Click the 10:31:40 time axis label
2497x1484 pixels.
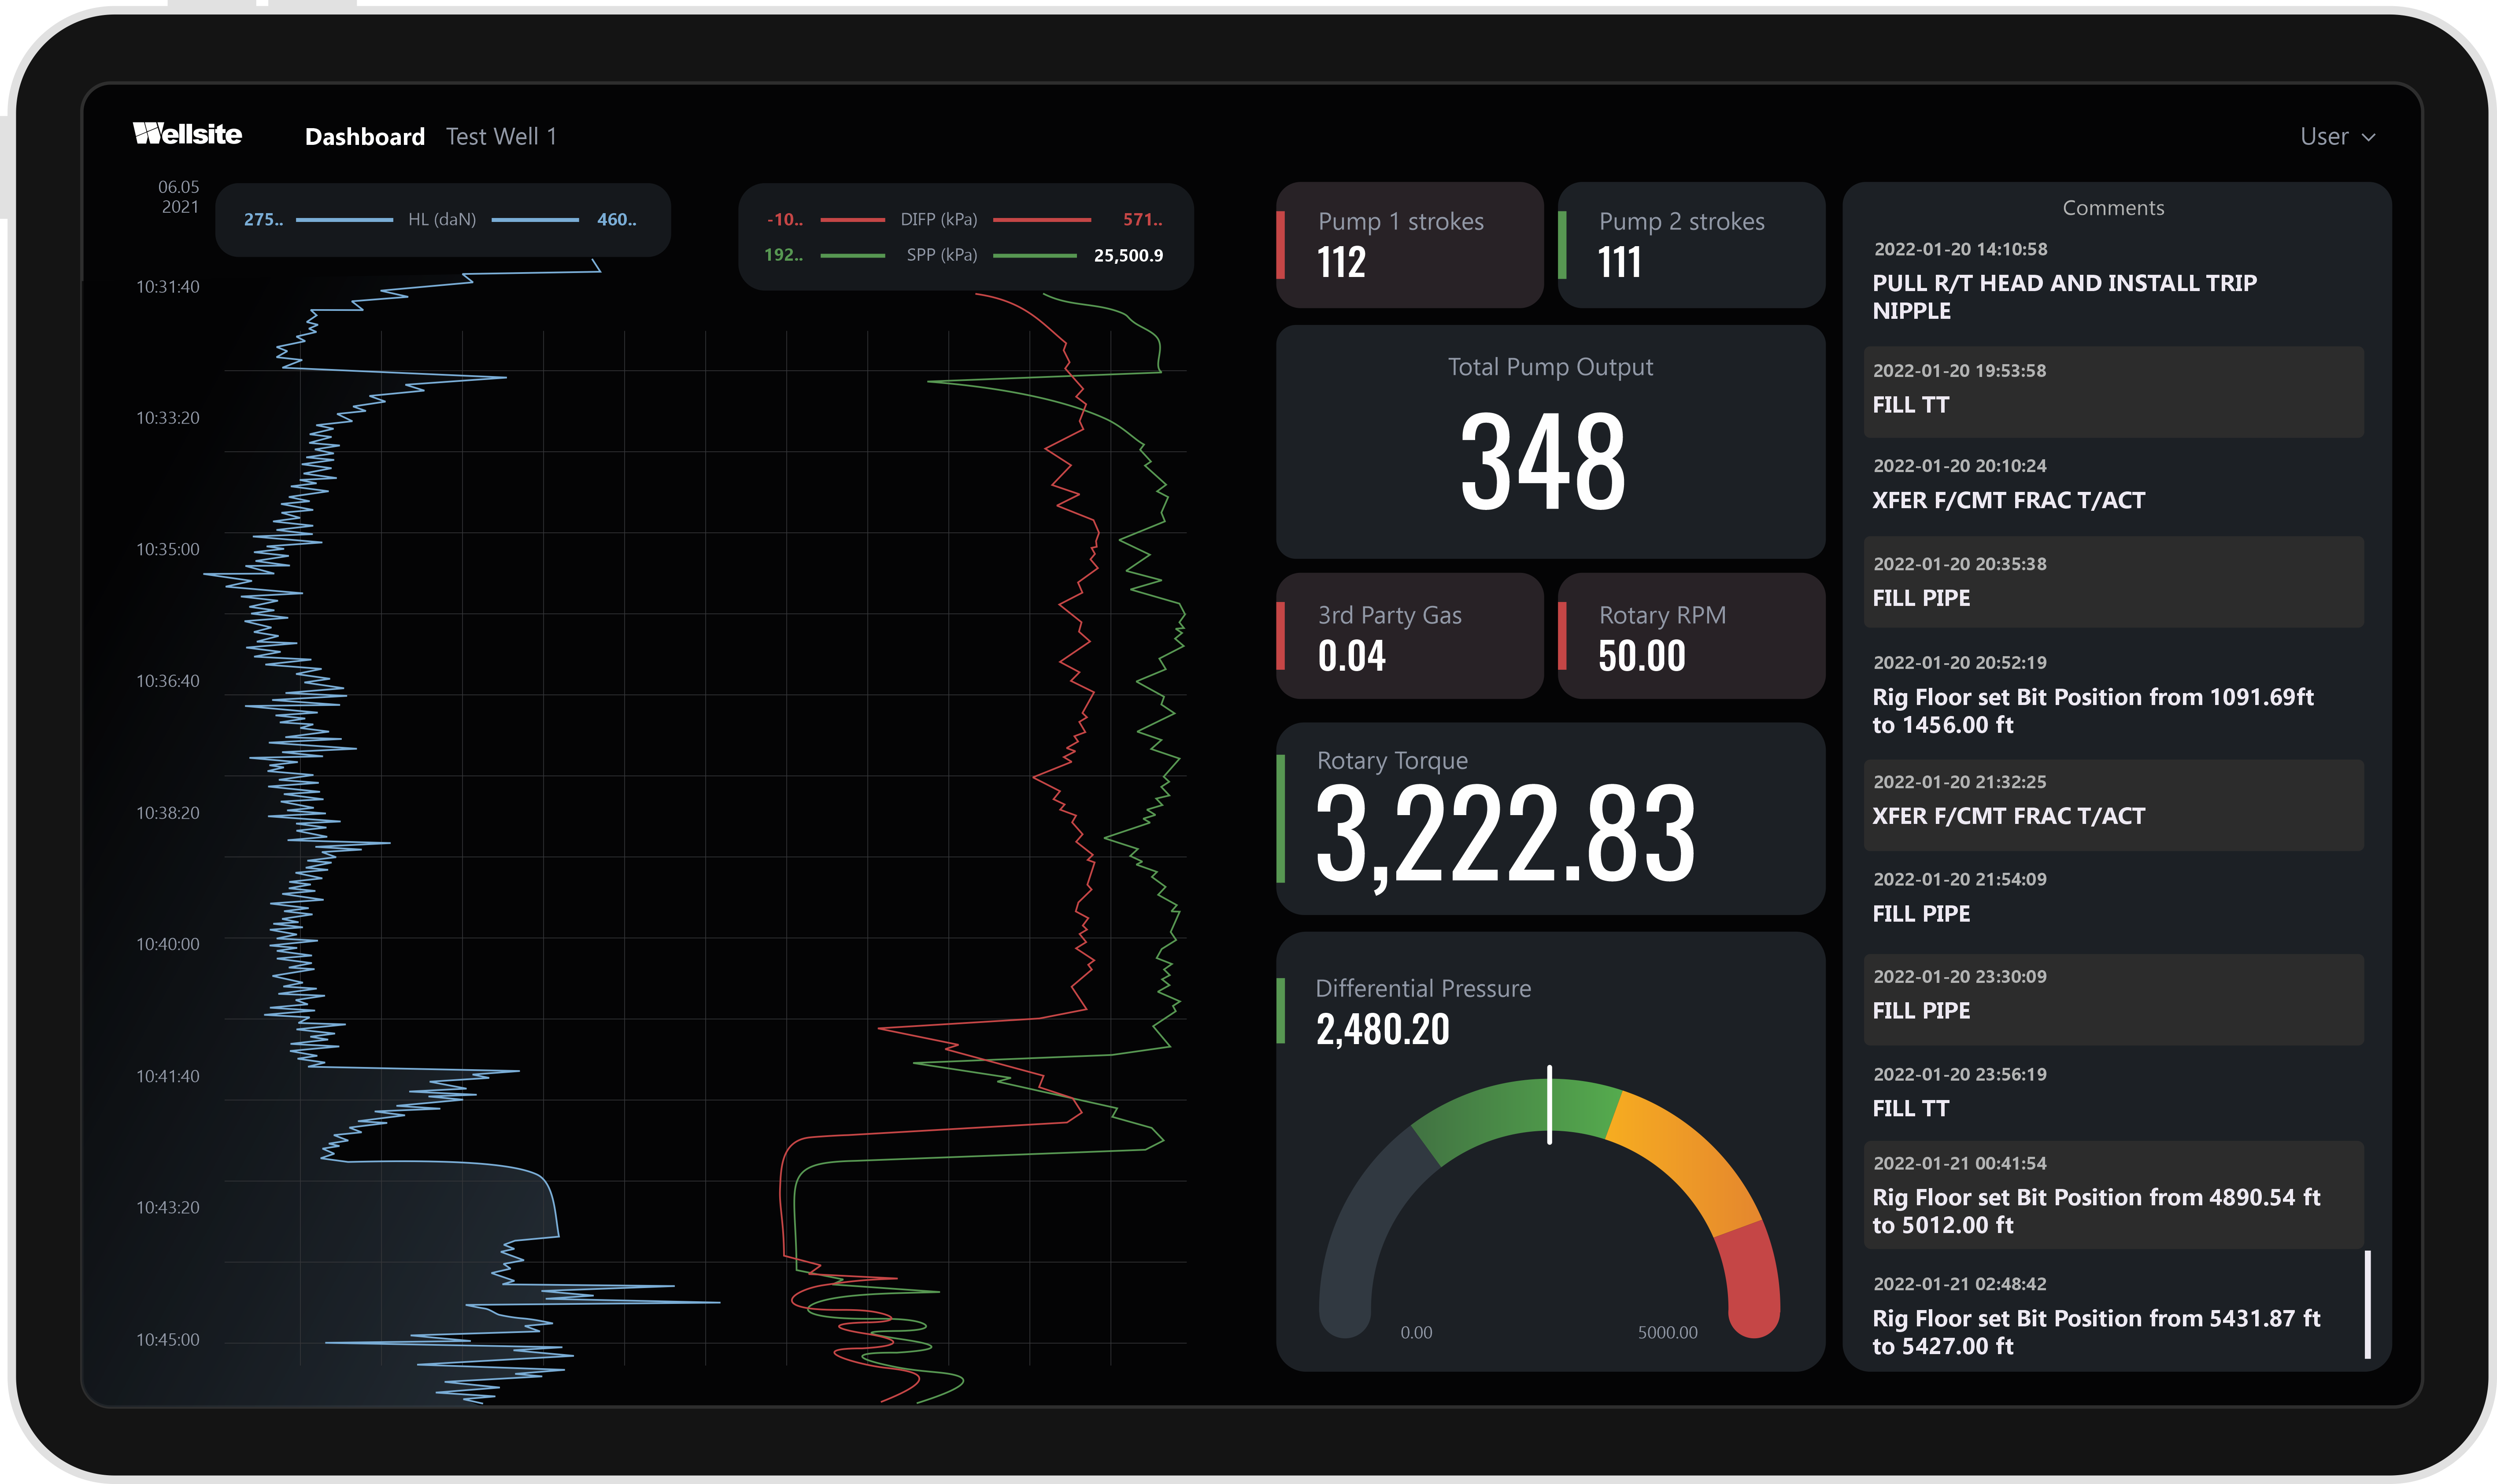coord(168,287)
